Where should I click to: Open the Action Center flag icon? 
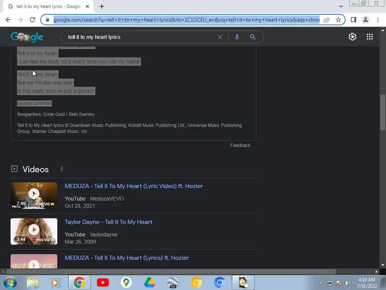point(339,283)
